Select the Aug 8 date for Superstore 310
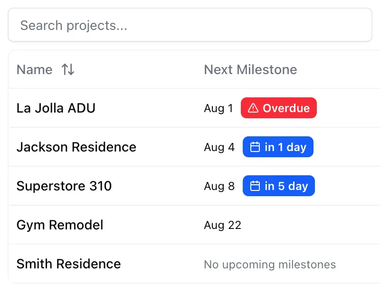Viewport: 380px width, 285px height. [218, 186]
